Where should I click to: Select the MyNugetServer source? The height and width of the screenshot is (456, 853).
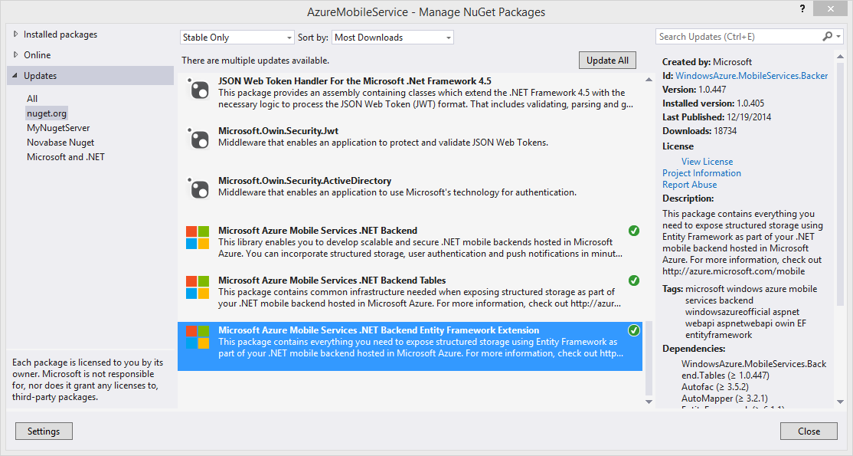(x=58, y=128)
